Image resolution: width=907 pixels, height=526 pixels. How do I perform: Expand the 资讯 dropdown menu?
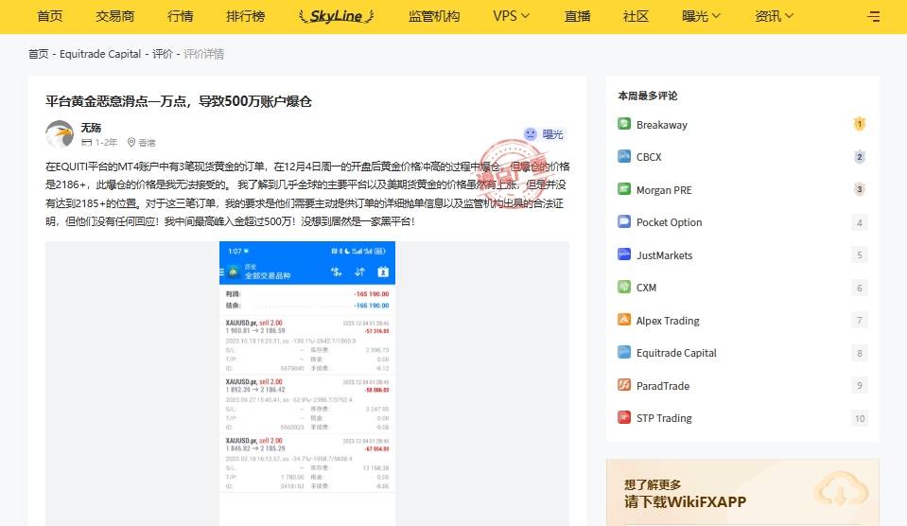[774, 16]
